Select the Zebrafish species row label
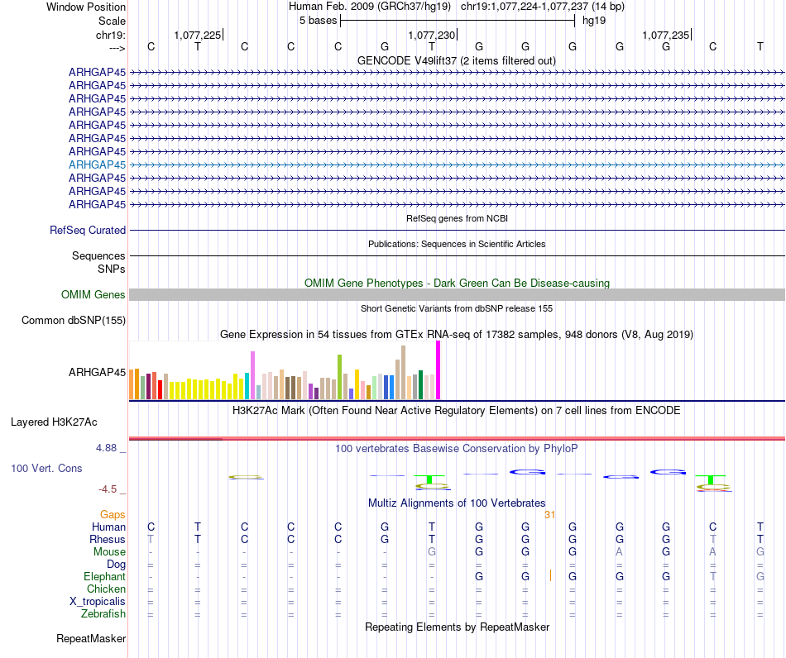This screenshot has width=786, height=658. coord(103,614)
